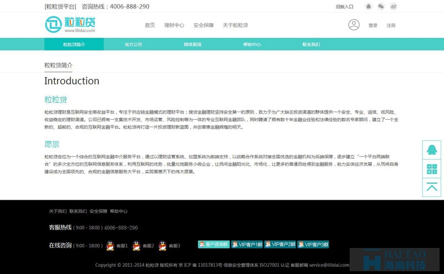Screen dimensions: 444x274
Task: Click footer link 帮助中心
Action: (119, 211)
